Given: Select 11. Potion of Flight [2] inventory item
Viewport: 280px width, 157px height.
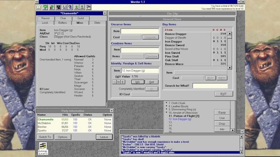Looking at the screenshot, I should (x=184, y=116).
